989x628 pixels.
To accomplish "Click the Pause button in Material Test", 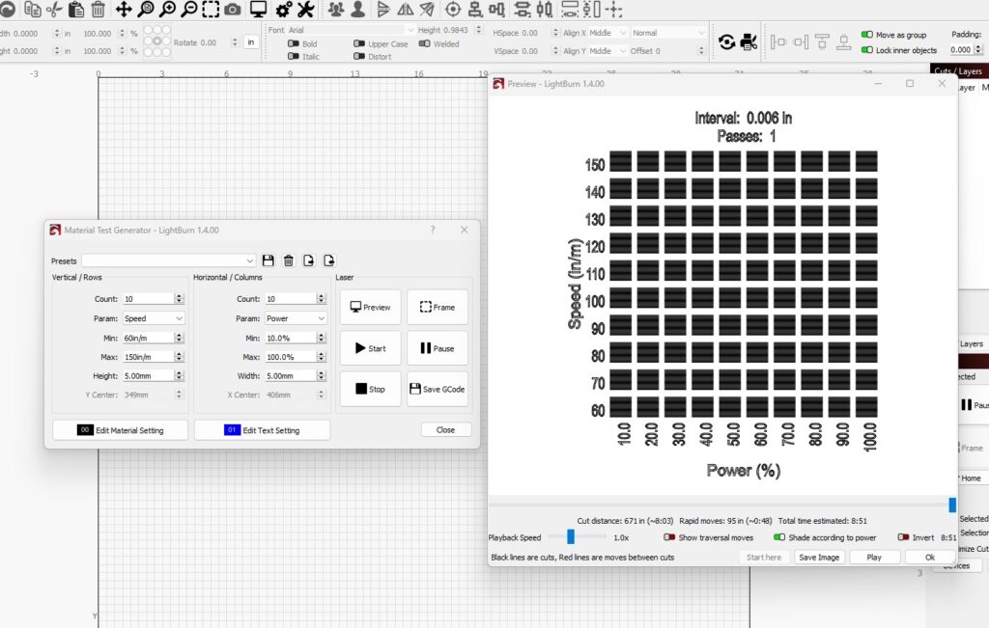I will [x=438, y=348].
